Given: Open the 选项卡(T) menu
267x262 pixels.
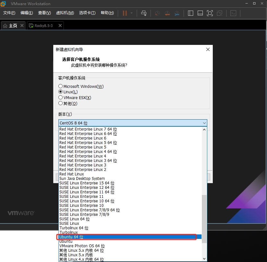Looking at the screenshot, I should point(87,13).
